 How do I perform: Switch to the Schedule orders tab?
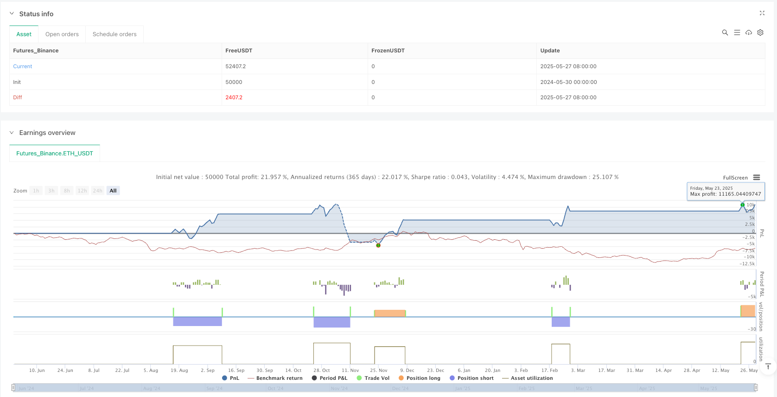(115, 34)
